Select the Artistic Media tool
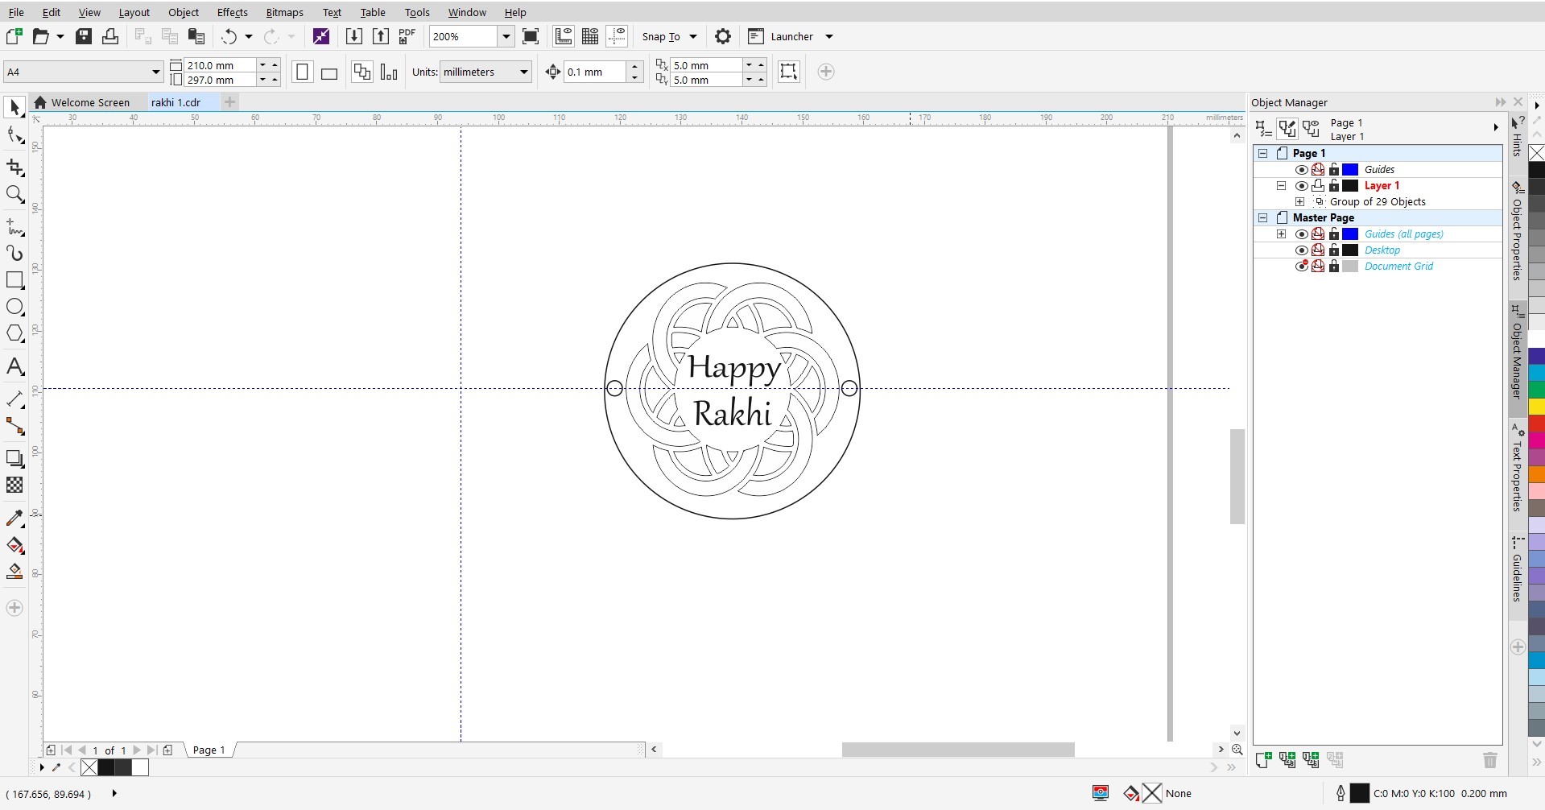 point(14,253)
